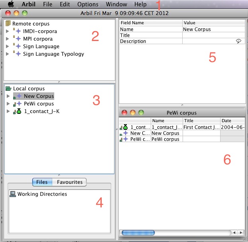Image resolution: width=248 pixels, height=242 pixels.
Task: Click the horizontal scrollbar thumb in PeWi table
Action: tap(138, 232)
